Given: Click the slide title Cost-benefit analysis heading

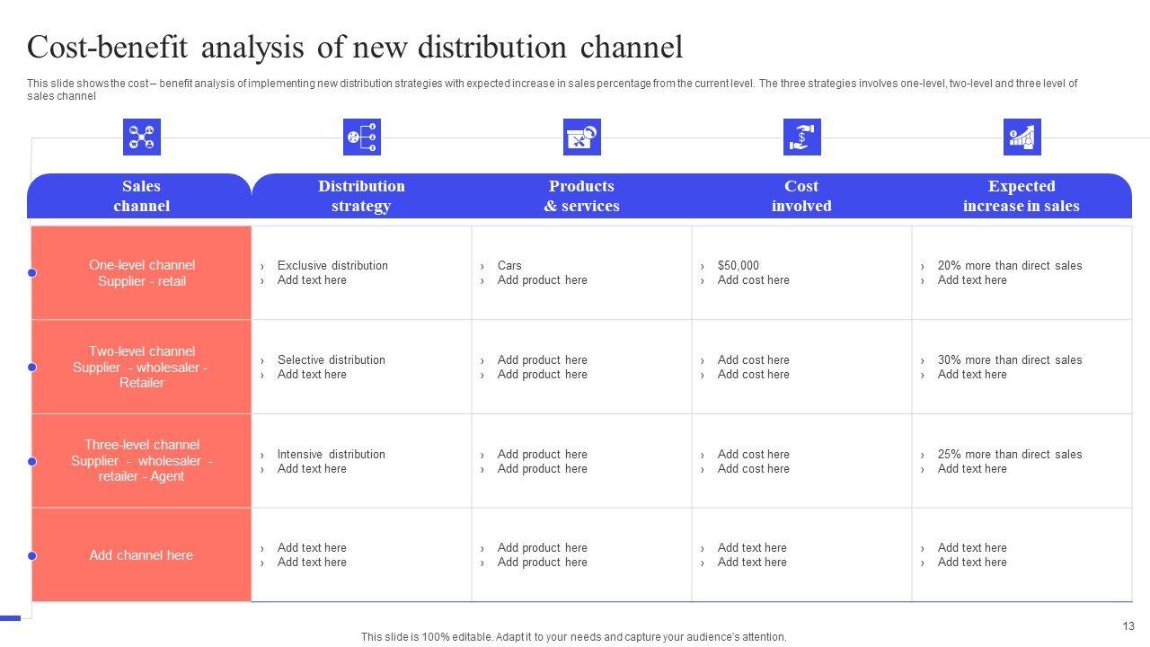Looking at the screenshot, I should pos(355,47).
